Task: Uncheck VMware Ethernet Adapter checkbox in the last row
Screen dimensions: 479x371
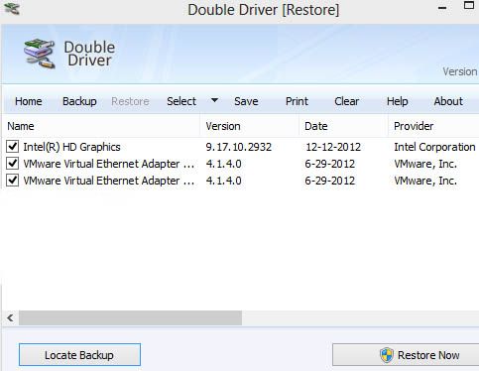Action: click(13, 181)
